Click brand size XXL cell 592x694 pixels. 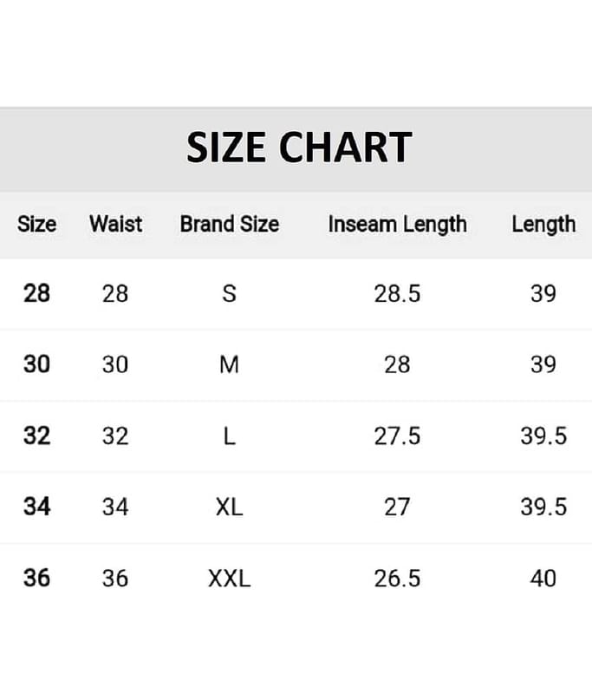tap(229, 578)
